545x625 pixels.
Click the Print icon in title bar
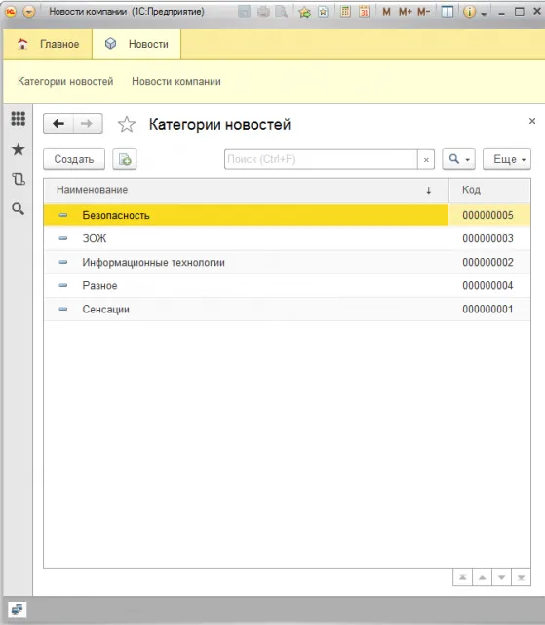(x=263, y=12)
